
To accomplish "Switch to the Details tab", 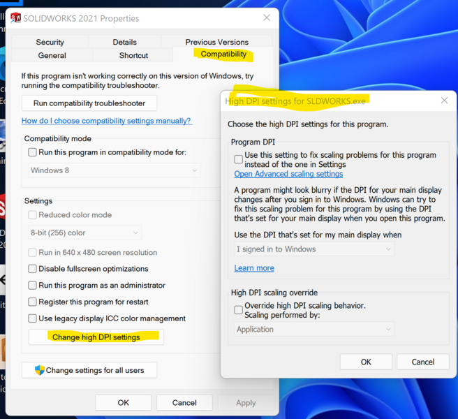I will [125, 42].
